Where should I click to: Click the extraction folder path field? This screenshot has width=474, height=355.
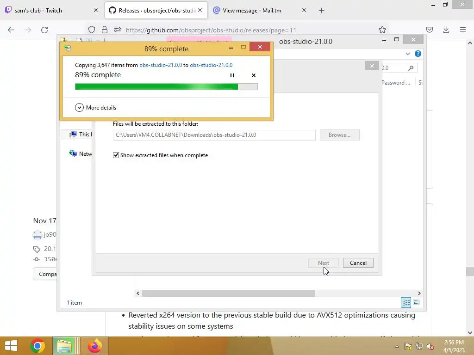tap(214, 135)
